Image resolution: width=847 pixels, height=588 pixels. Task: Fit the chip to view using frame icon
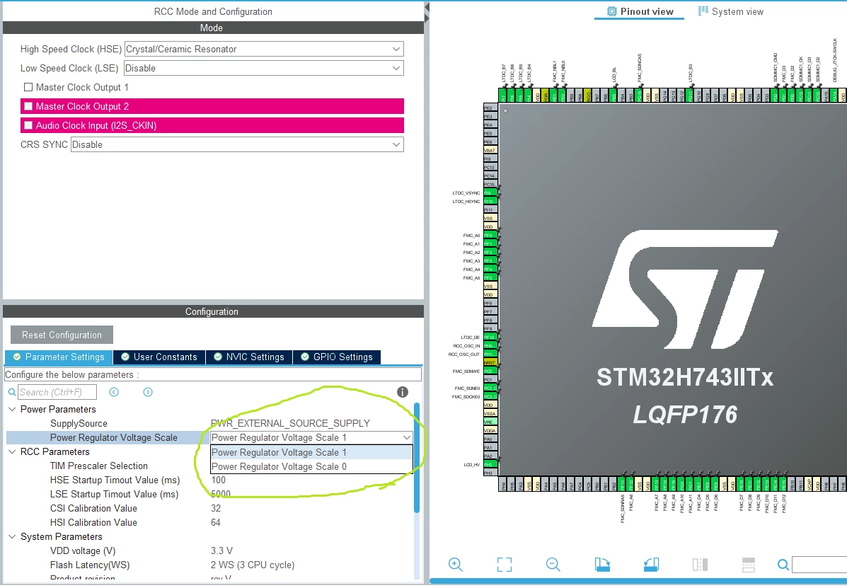504,564
